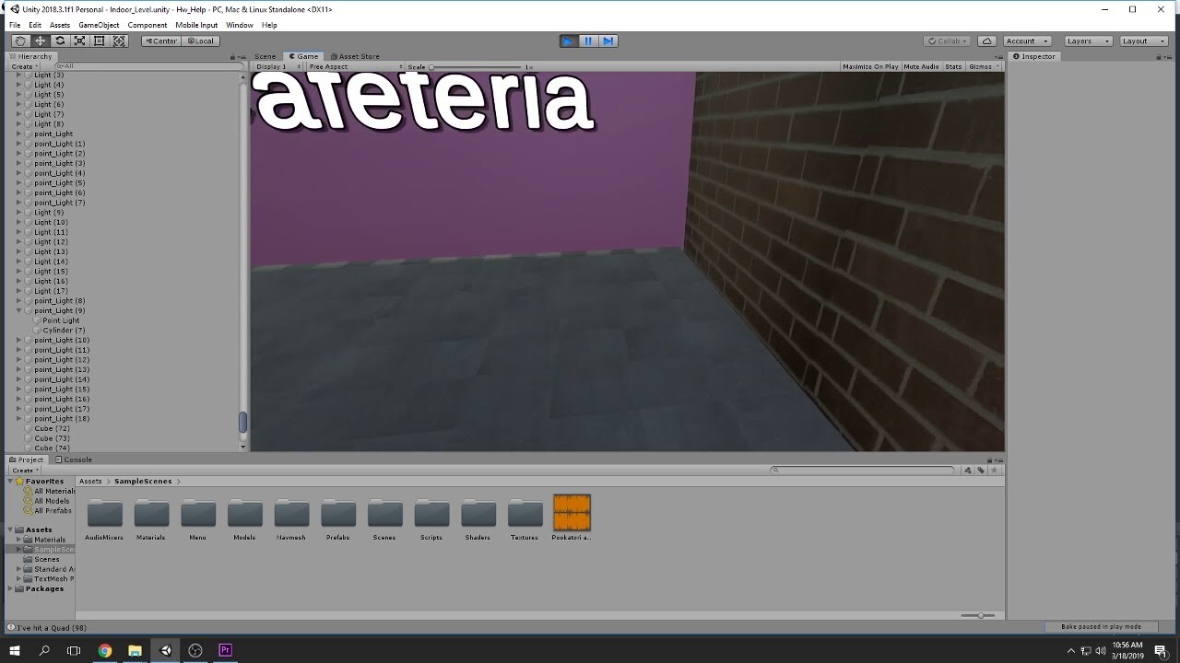The width and height of the screenshot is (1180, 663).
Task: Open the Scripts folder
Action: 431,519
